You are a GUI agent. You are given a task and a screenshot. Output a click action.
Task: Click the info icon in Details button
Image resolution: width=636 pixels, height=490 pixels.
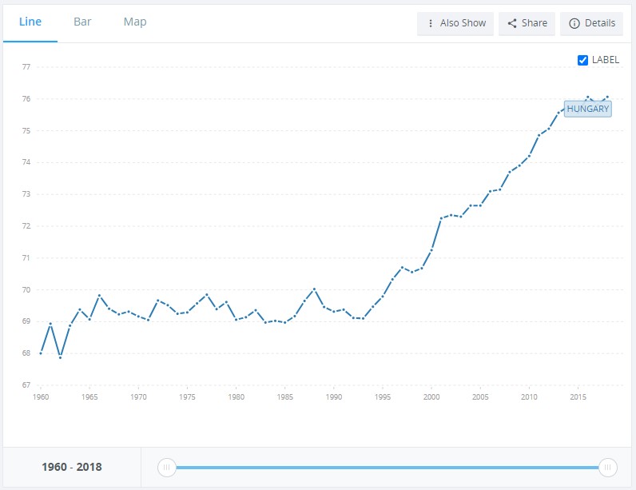[574, 23]
